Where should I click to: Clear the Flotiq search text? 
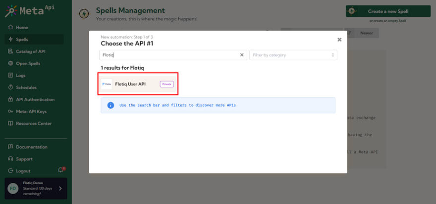tap(242, 55)
